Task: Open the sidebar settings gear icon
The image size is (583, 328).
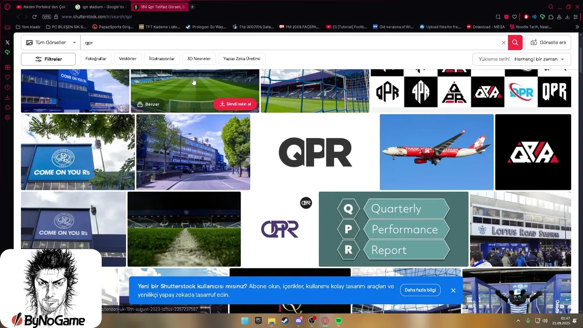Action: coord(7,118)
